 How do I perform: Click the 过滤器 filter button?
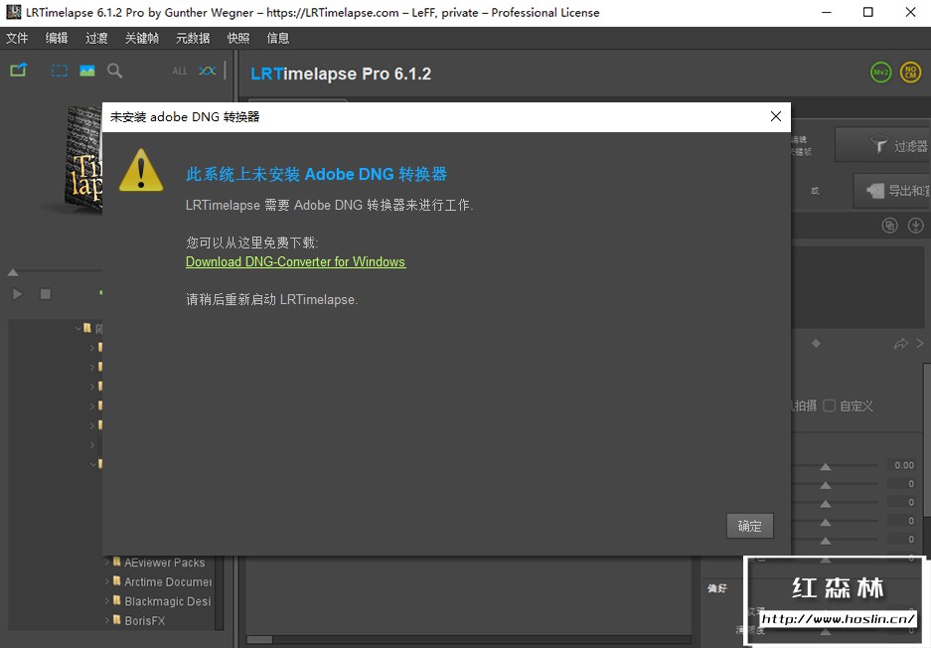click(883, 145)
